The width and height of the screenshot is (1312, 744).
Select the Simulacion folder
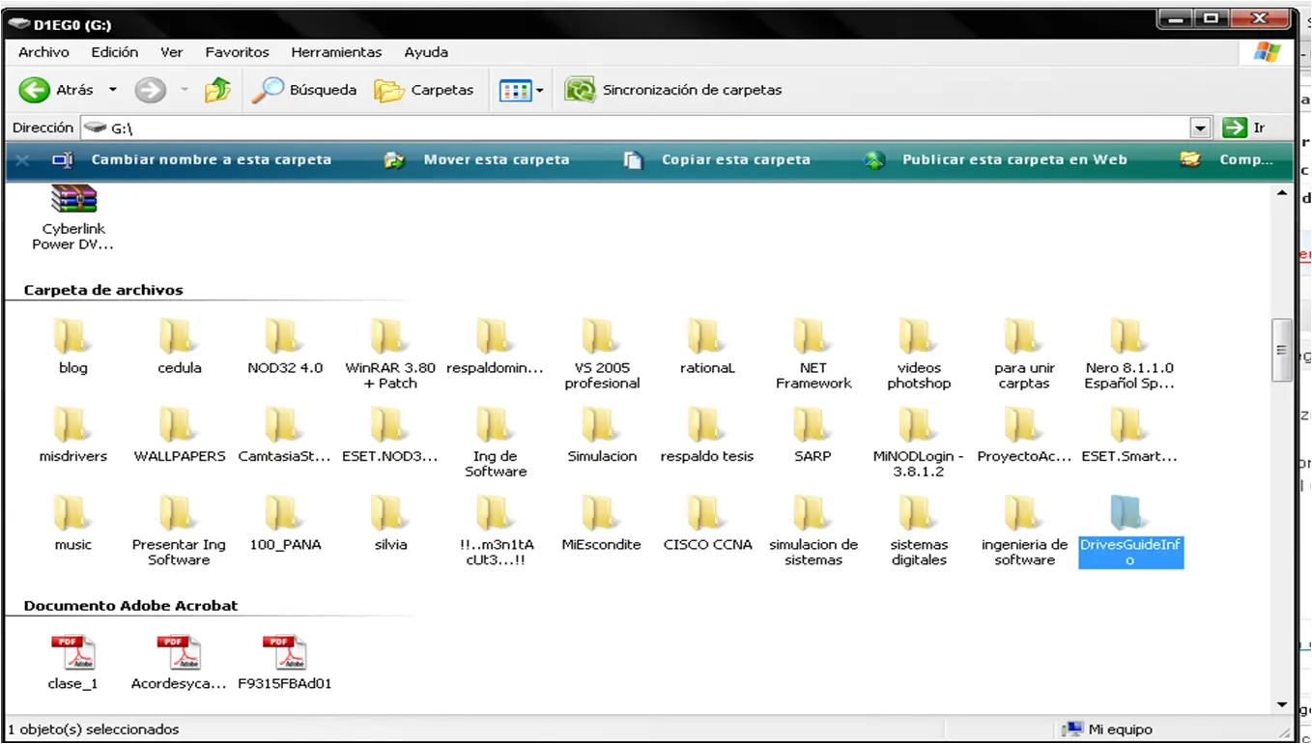point(602,435)
